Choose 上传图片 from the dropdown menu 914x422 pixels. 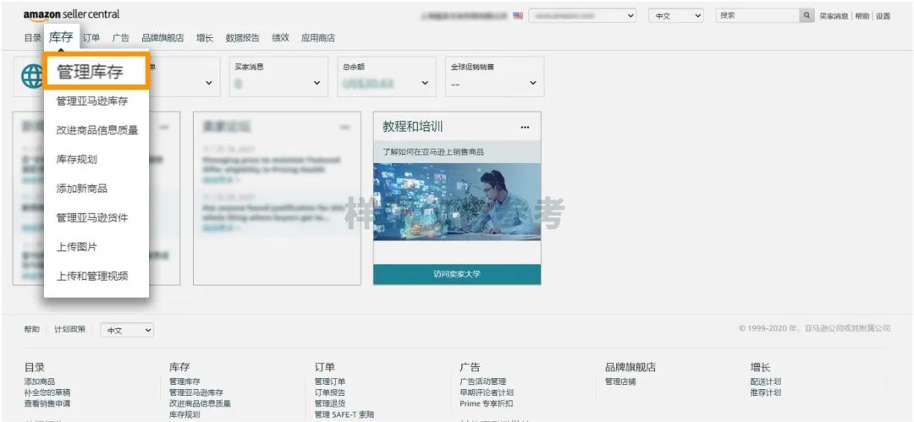point(76,247)
